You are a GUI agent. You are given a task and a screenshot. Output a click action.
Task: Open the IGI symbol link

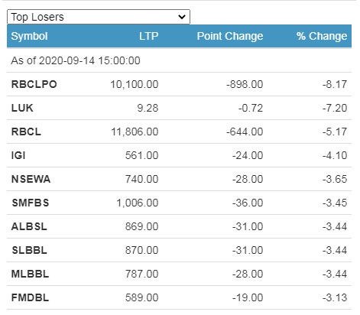click(18, 155)
